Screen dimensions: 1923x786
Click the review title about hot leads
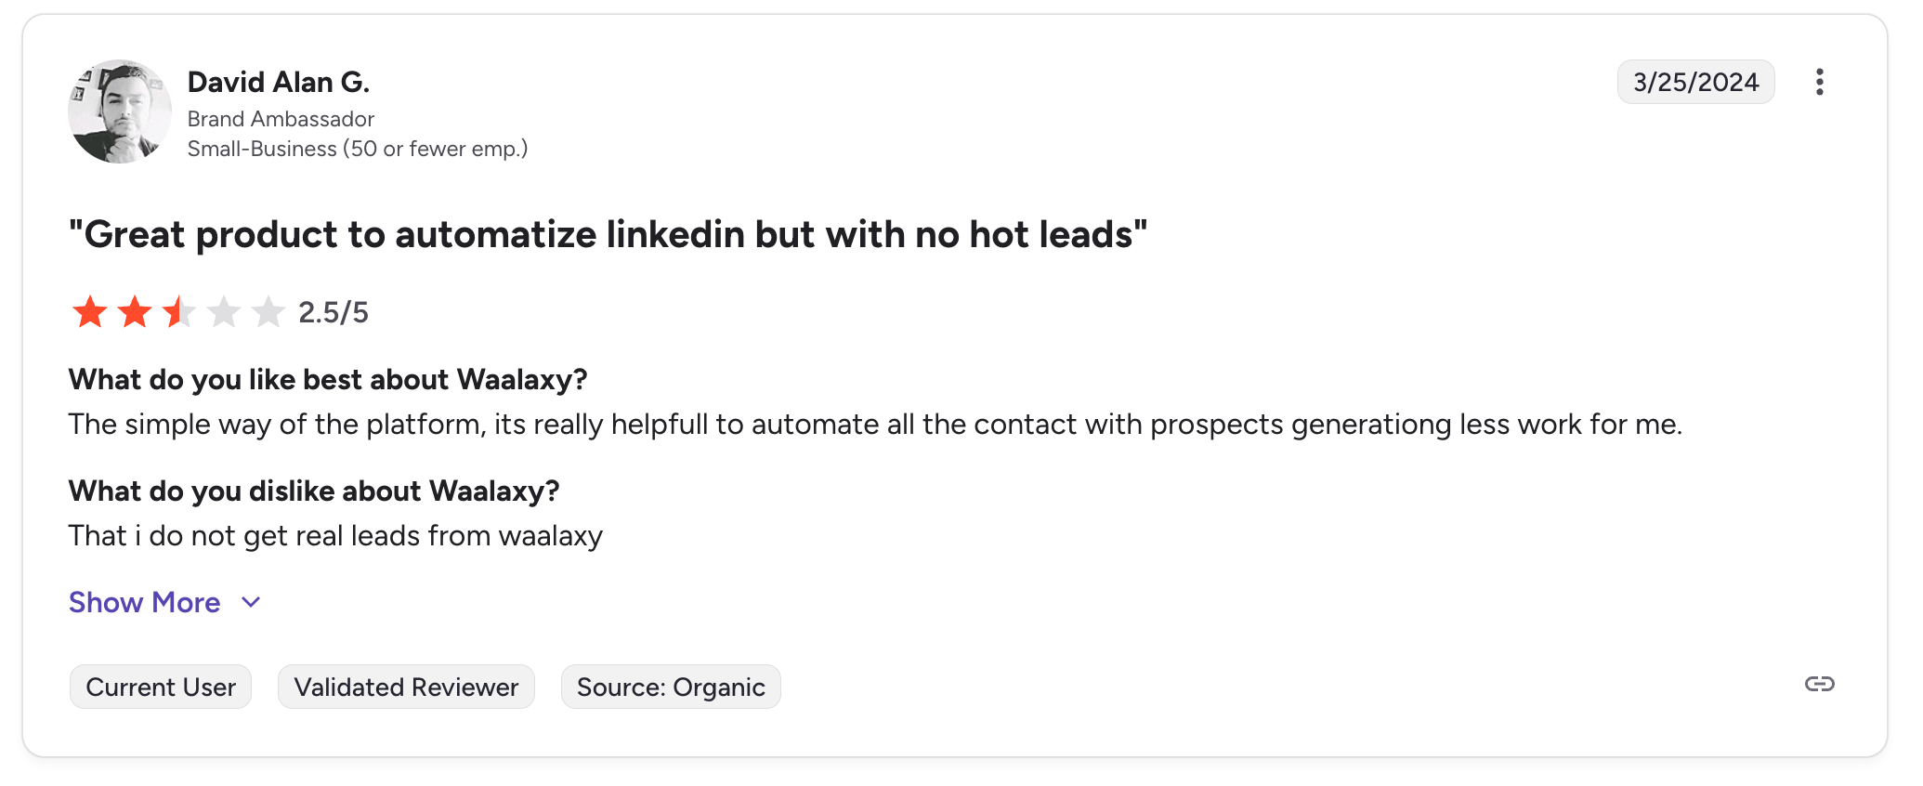(608, 235)
